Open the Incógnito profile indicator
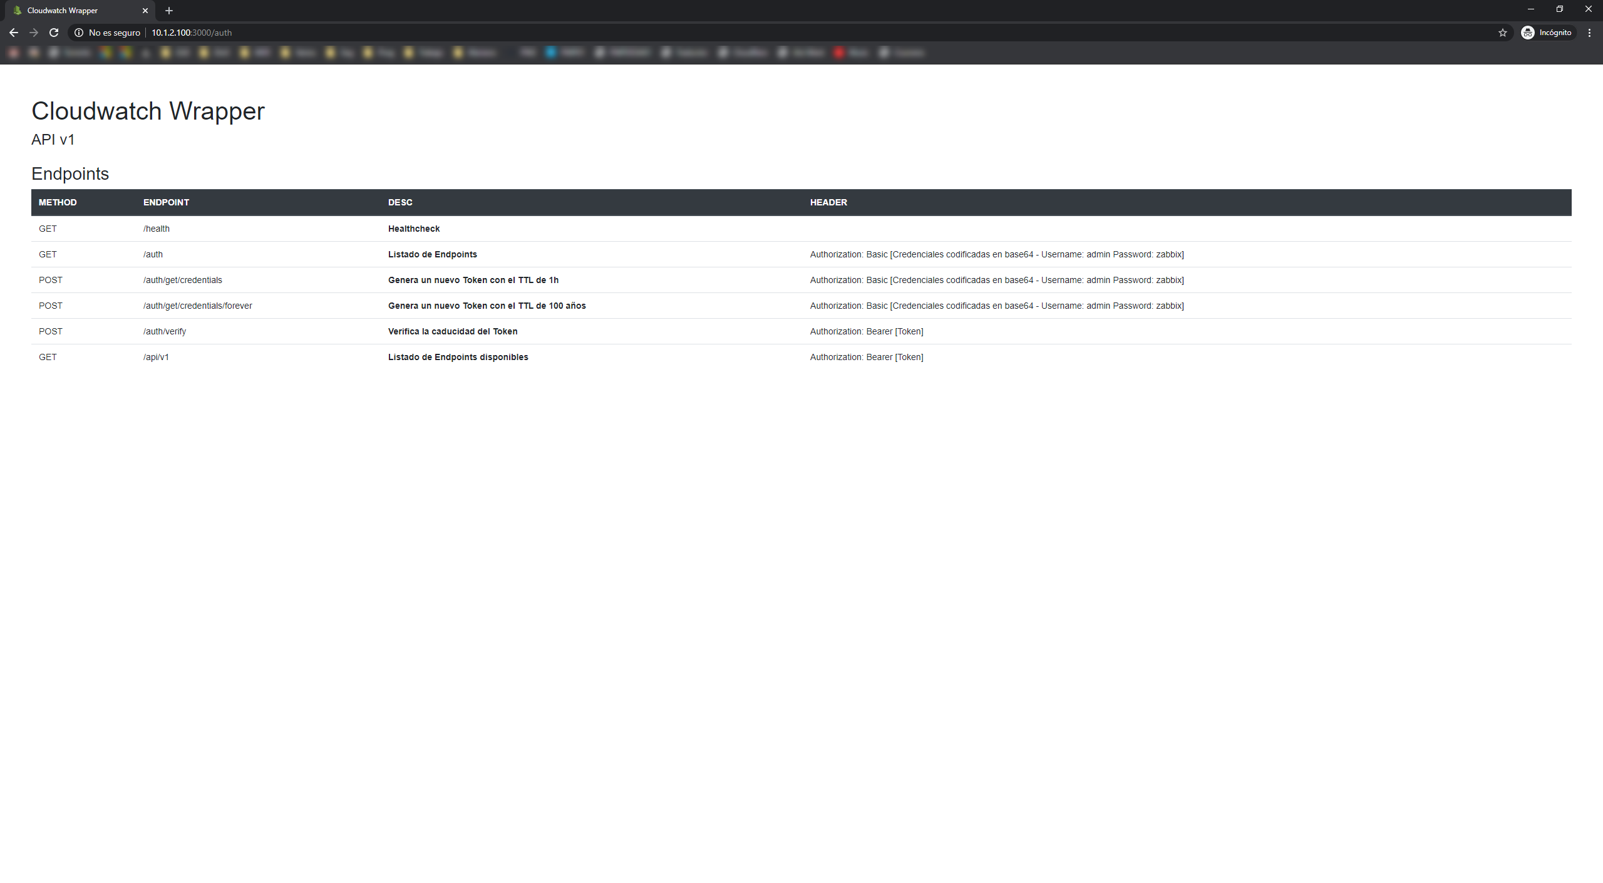Viewport: 1603px width, 883px height. 1547,33
